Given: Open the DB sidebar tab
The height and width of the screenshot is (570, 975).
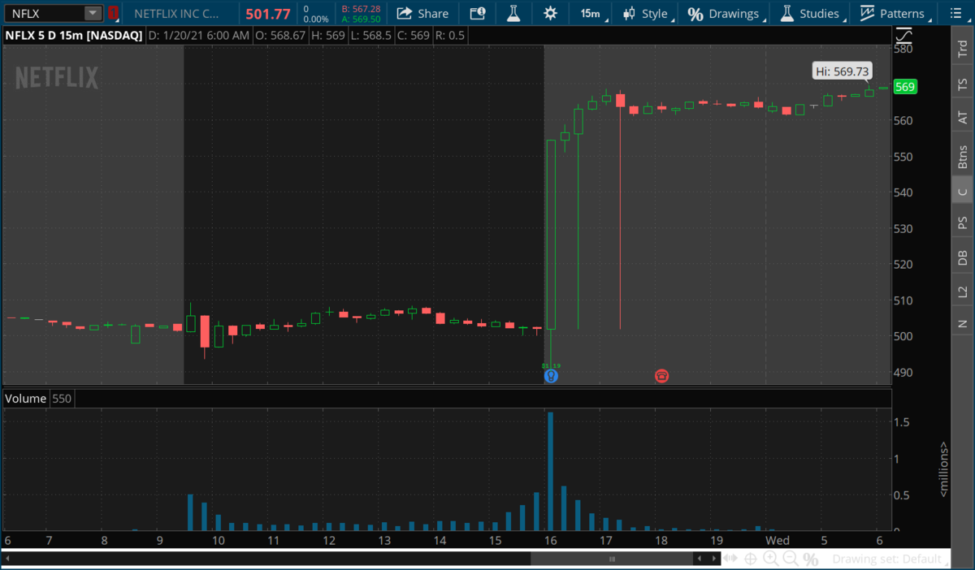Looking at the screenshot, I should [962, 257].
